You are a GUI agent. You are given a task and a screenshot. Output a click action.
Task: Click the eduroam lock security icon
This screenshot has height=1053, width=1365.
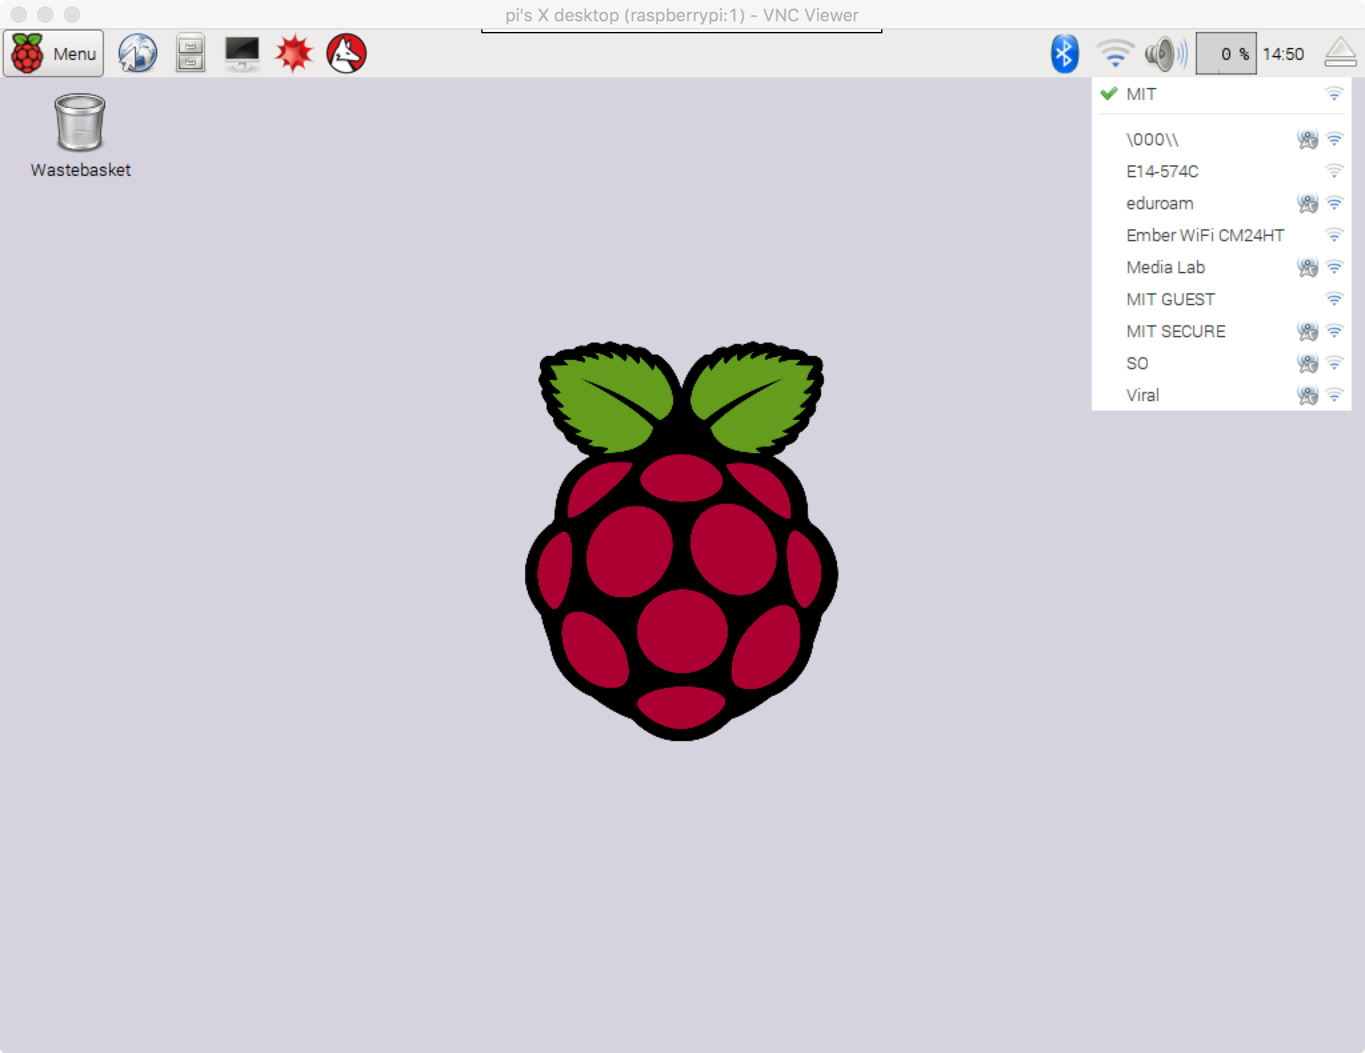1307,203
